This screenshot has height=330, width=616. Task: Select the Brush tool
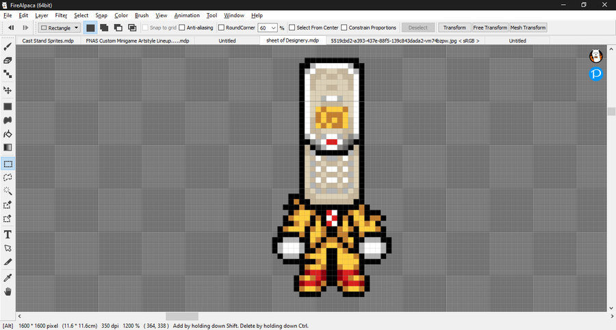8,47
